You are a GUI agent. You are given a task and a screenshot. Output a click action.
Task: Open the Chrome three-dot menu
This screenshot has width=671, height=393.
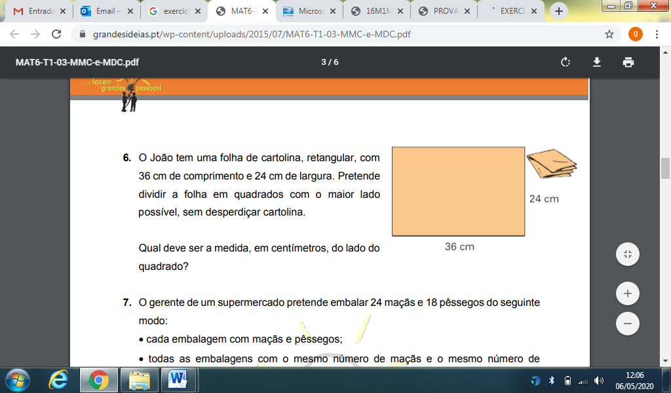click(657, 34)
